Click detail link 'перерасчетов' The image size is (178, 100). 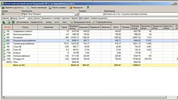36,22
